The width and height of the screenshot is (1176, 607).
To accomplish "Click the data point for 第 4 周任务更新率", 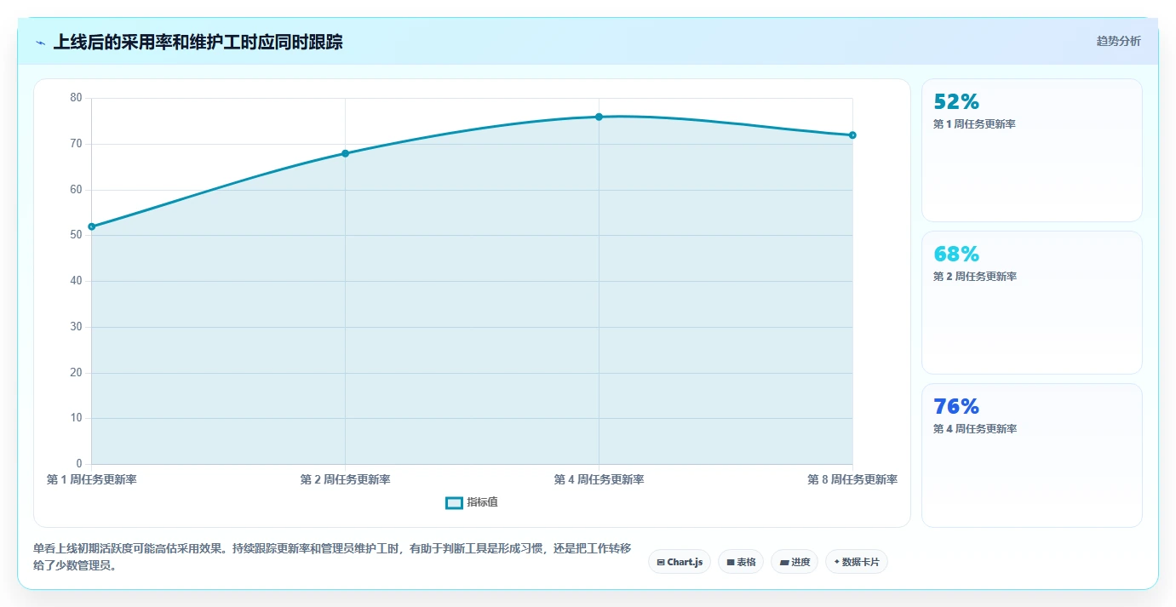I will 599,117.
